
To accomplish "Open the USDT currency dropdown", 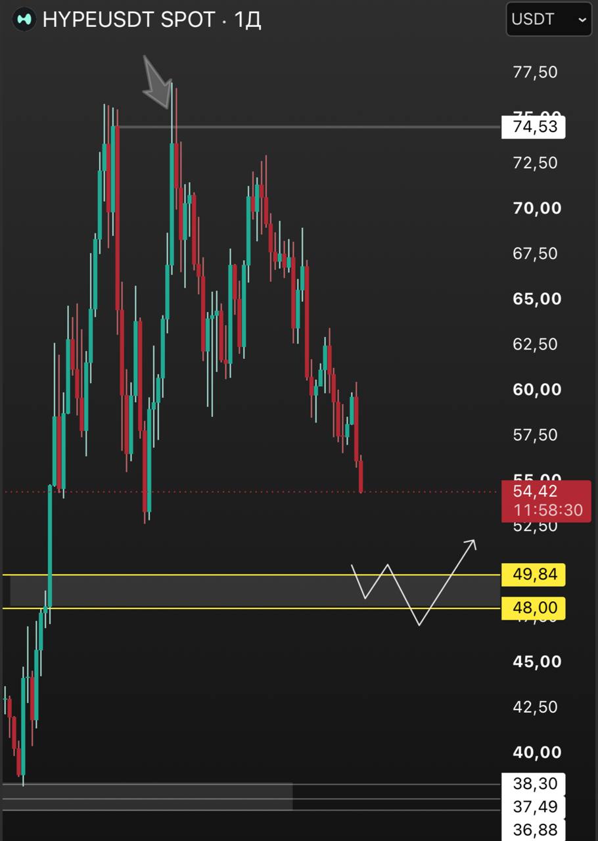I will pos(549,19).
